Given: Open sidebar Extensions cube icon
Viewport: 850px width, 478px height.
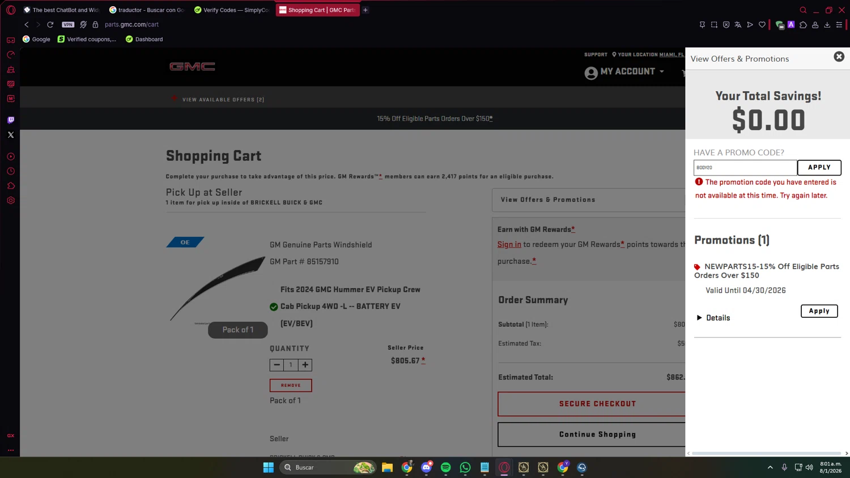Looking at the screenshot, I should coord(11,186).
